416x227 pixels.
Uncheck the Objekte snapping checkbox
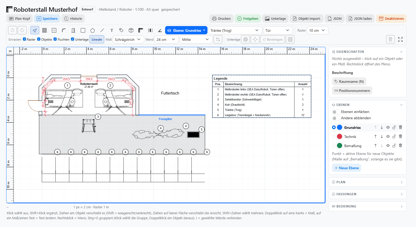[39, 39]
